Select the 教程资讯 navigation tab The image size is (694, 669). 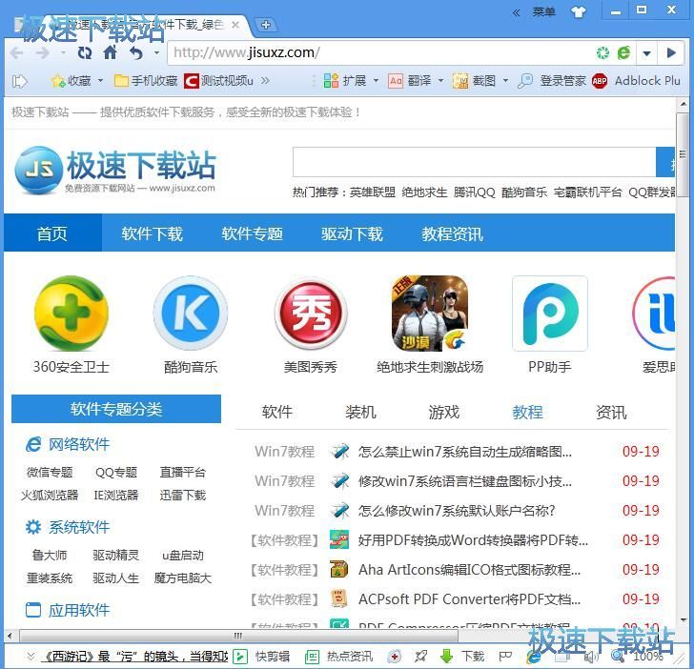point(452,233)
